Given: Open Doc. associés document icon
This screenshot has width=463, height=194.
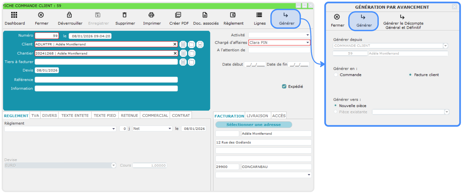Looking at the screenshot, I should (205, 15).
